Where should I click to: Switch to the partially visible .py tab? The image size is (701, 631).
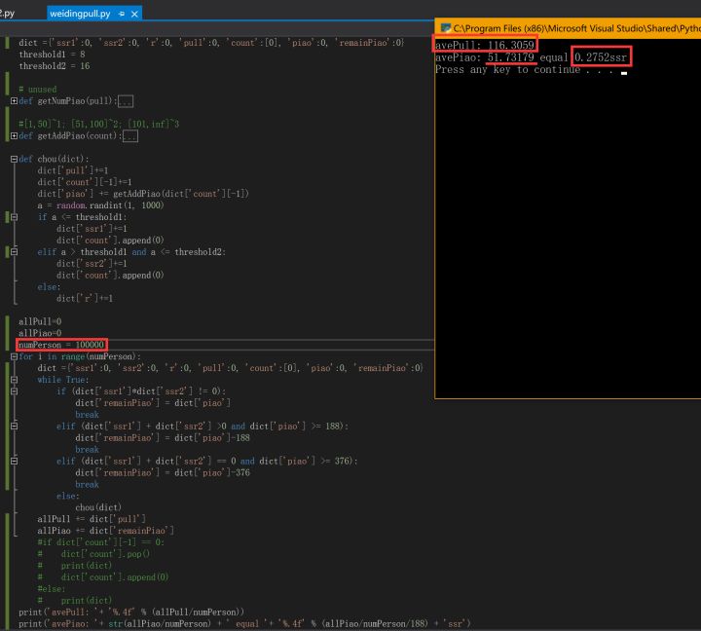[8, 14]
